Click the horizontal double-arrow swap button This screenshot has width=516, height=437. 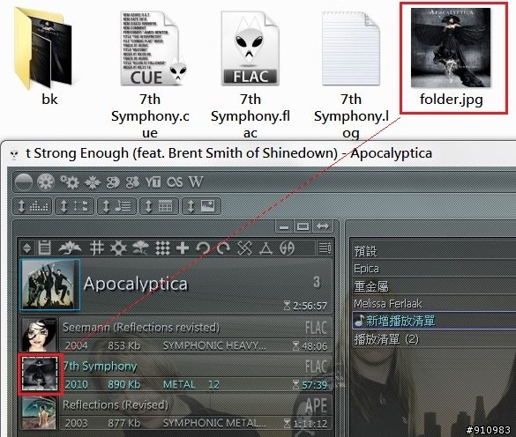pyautogui.click(x=323, y=226)
